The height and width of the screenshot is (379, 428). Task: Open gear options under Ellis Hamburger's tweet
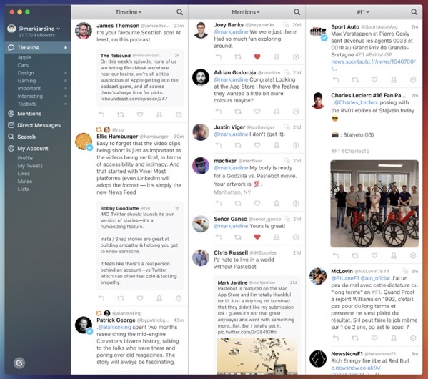(x=179, y=298)
